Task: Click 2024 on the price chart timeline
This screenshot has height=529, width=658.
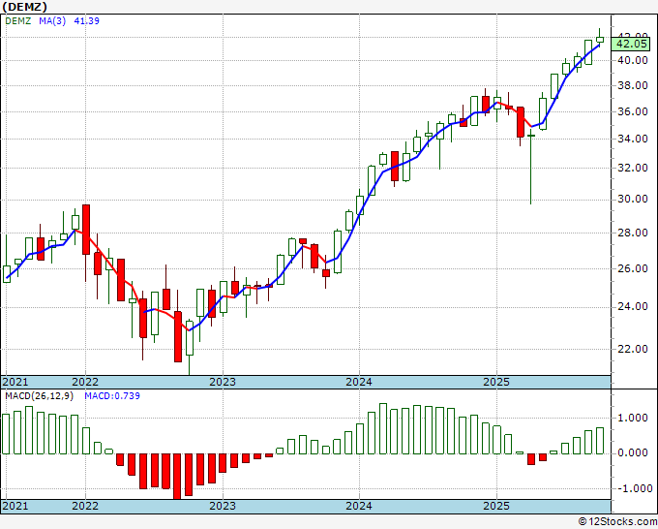Action: click(x=359, y=382)
